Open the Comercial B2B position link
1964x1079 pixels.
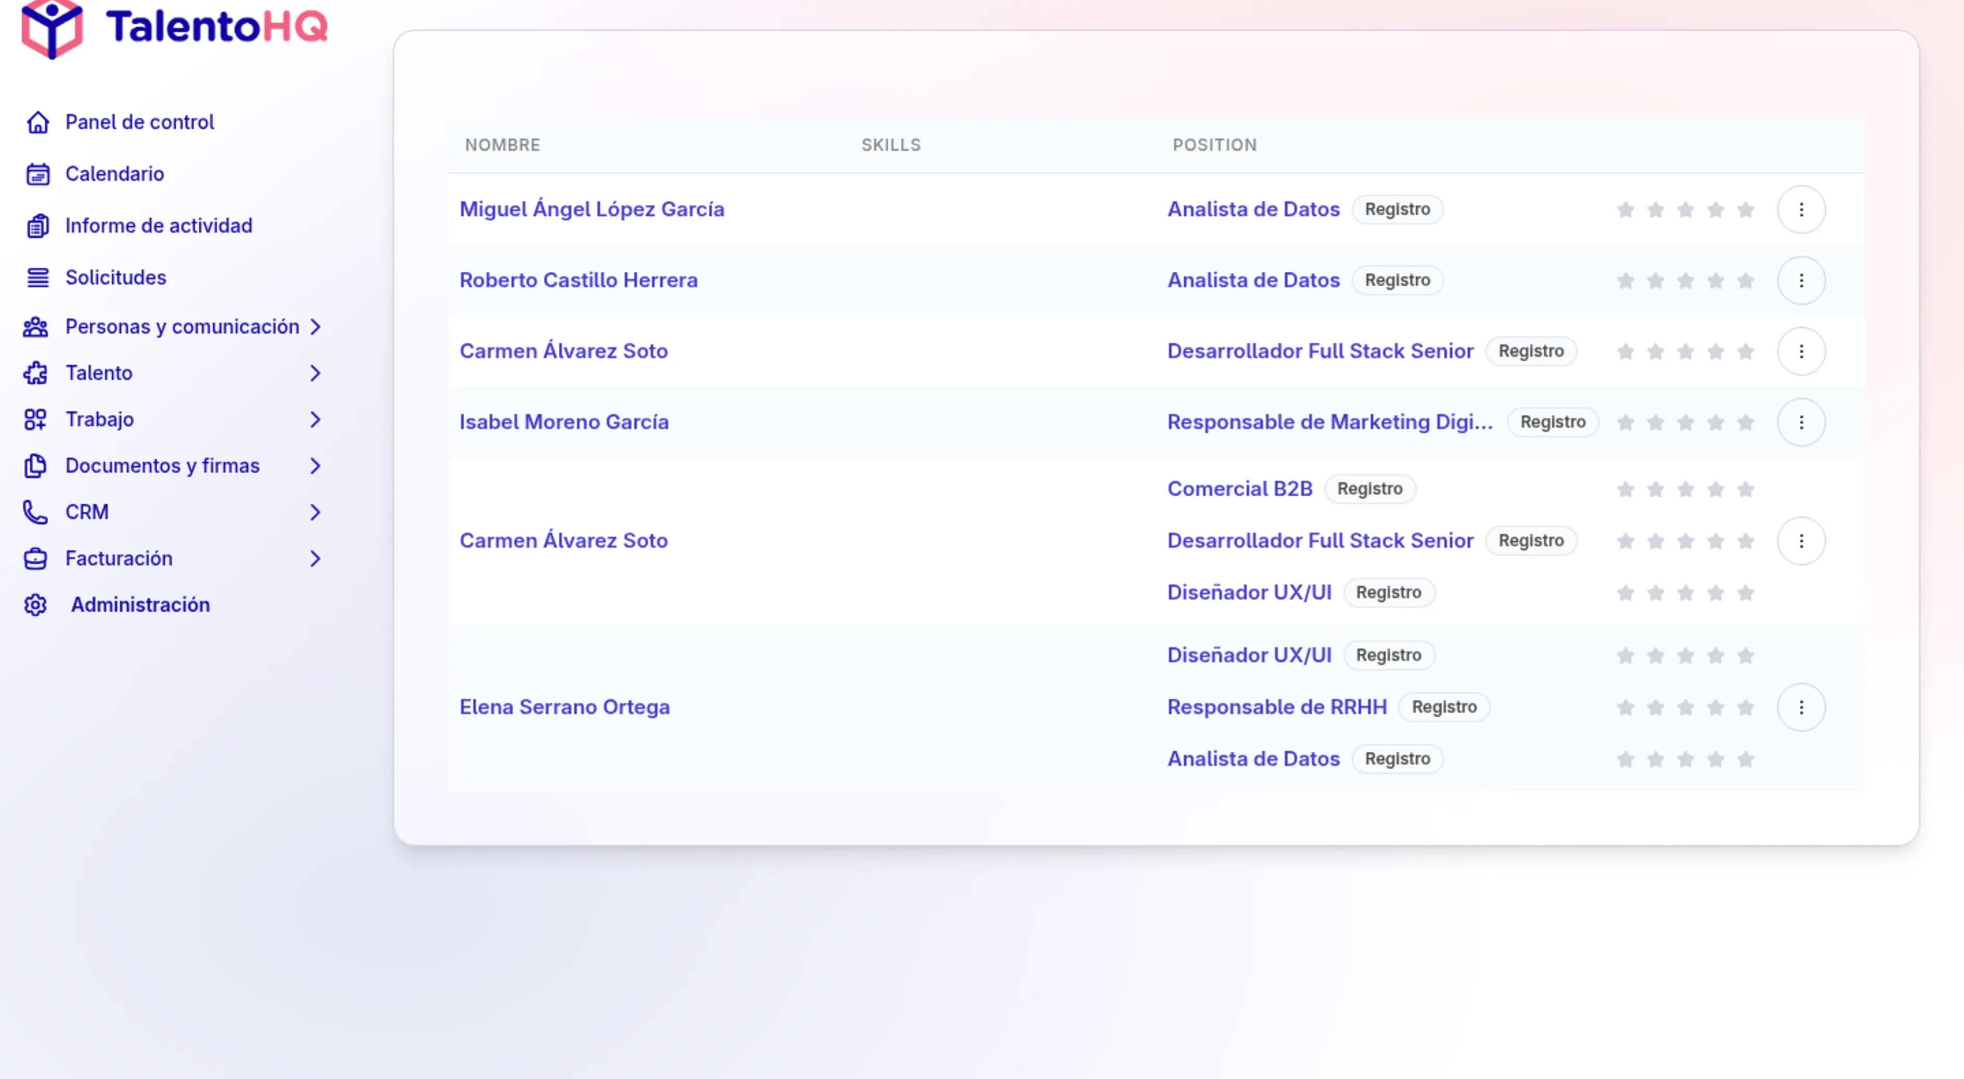click(x=1240, y=489)
